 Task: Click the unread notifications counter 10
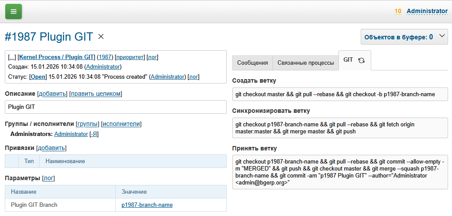coord(398,11)
